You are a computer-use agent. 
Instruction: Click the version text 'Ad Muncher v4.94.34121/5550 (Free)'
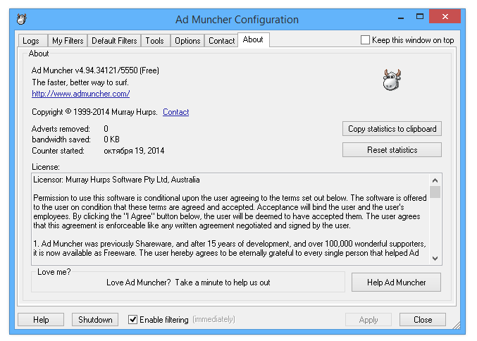coord(95,70)
